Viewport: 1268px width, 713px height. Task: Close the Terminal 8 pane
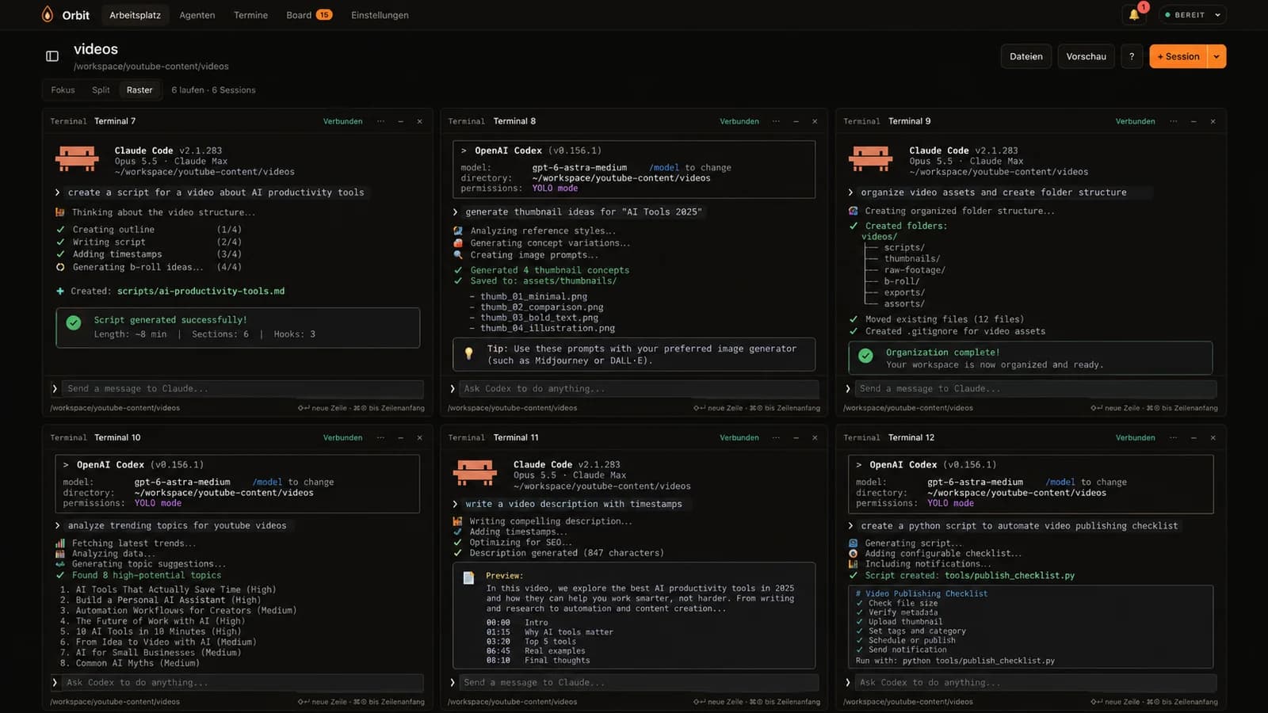pyautogui.click(x=815, y=121)
